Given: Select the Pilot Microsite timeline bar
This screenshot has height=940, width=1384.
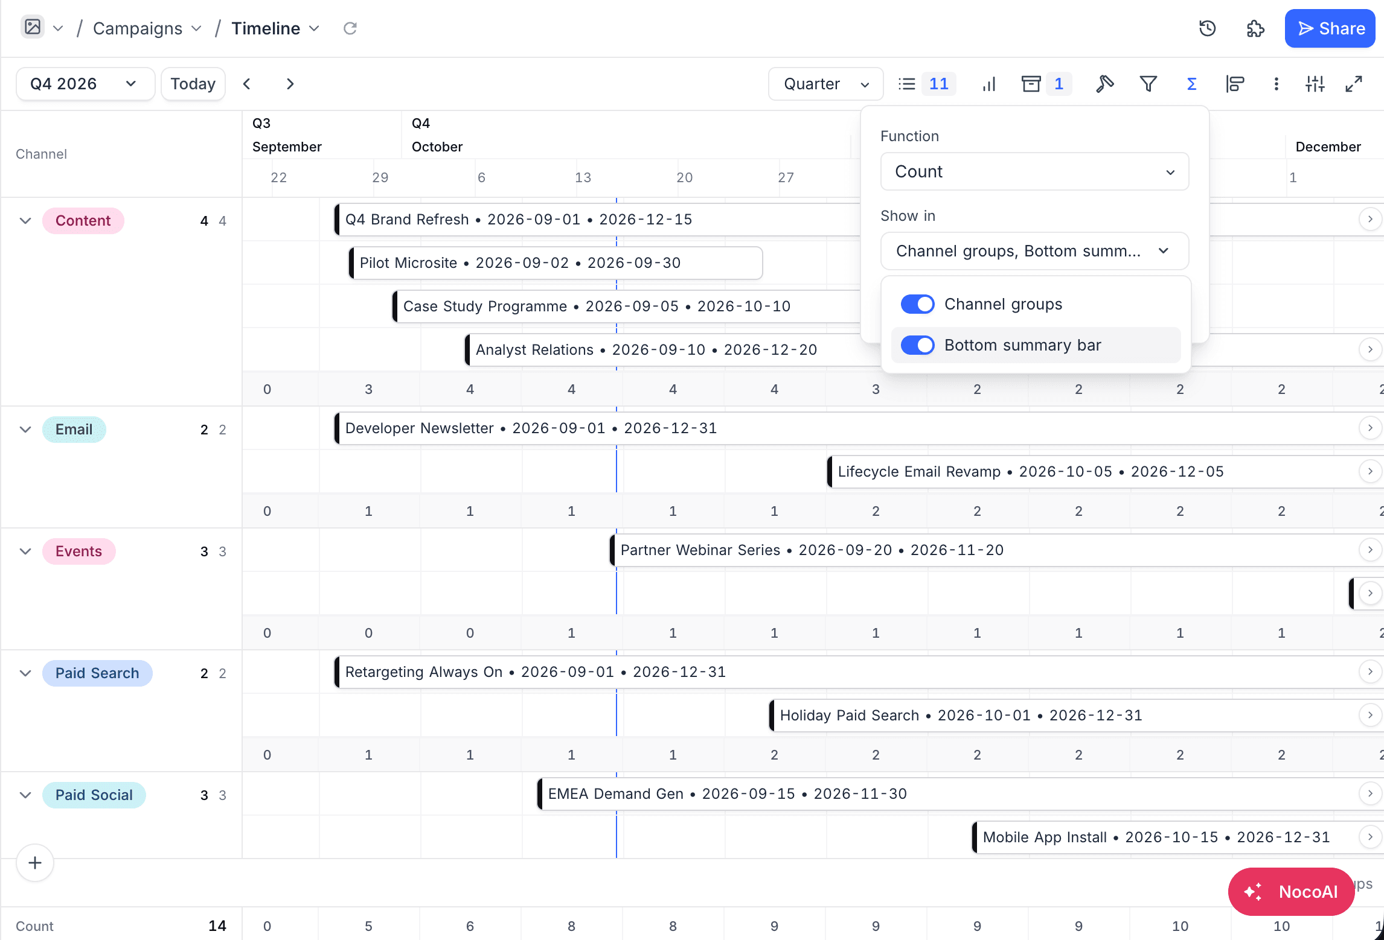Looking at the screenshot, I should [556, 263].
